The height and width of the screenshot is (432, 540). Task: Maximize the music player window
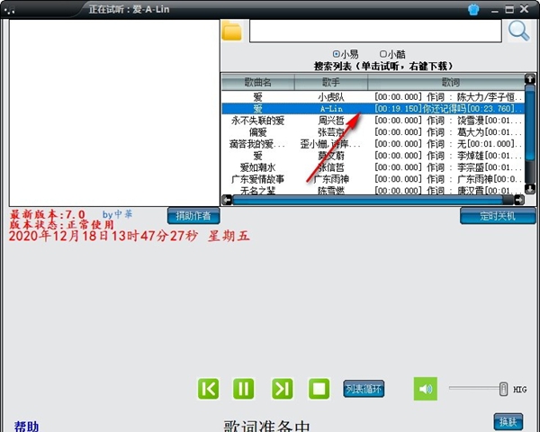509,9
